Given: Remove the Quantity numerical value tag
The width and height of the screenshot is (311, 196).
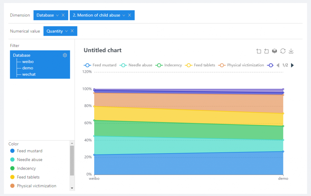Looking at the screenshot, I should tap(72, 31).
